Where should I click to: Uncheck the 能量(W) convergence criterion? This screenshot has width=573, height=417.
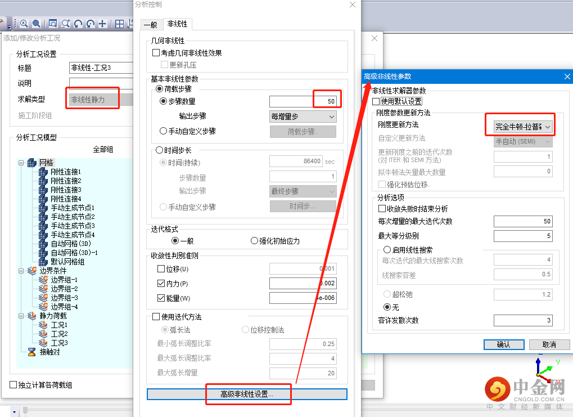tap(161, 298)
